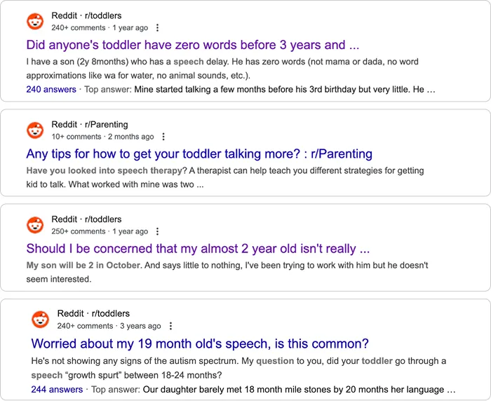Click the Reddit logo beside the r/Parenting result

point(35,130)
